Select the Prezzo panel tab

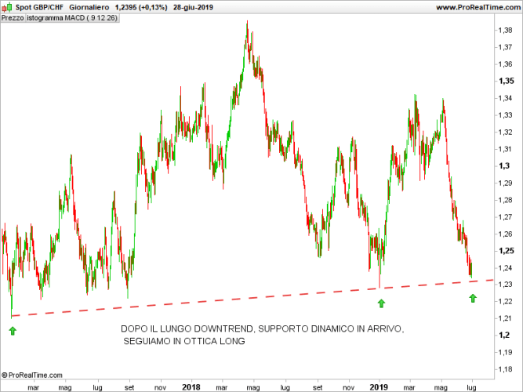[13, 18]
